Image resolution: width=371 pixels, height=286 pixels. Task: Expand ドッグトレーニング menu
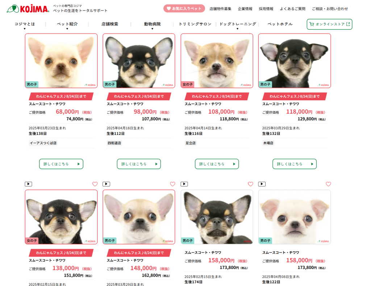[238, 24]
